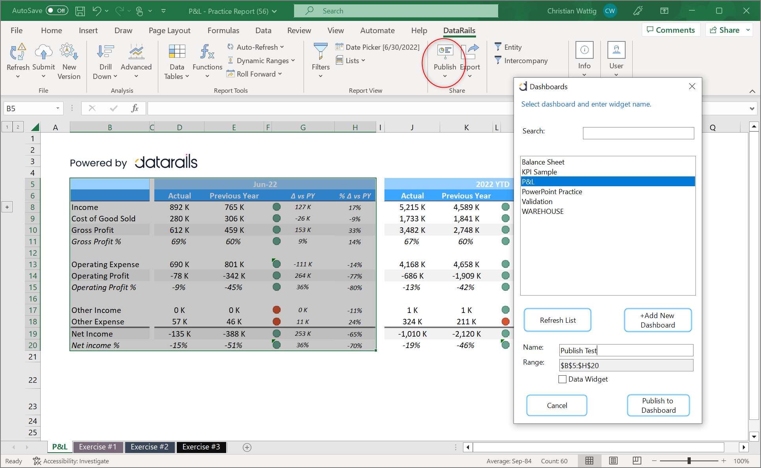Open Data Tables
Viewport: 761px width, 468px height.
[x=176, y=61]
